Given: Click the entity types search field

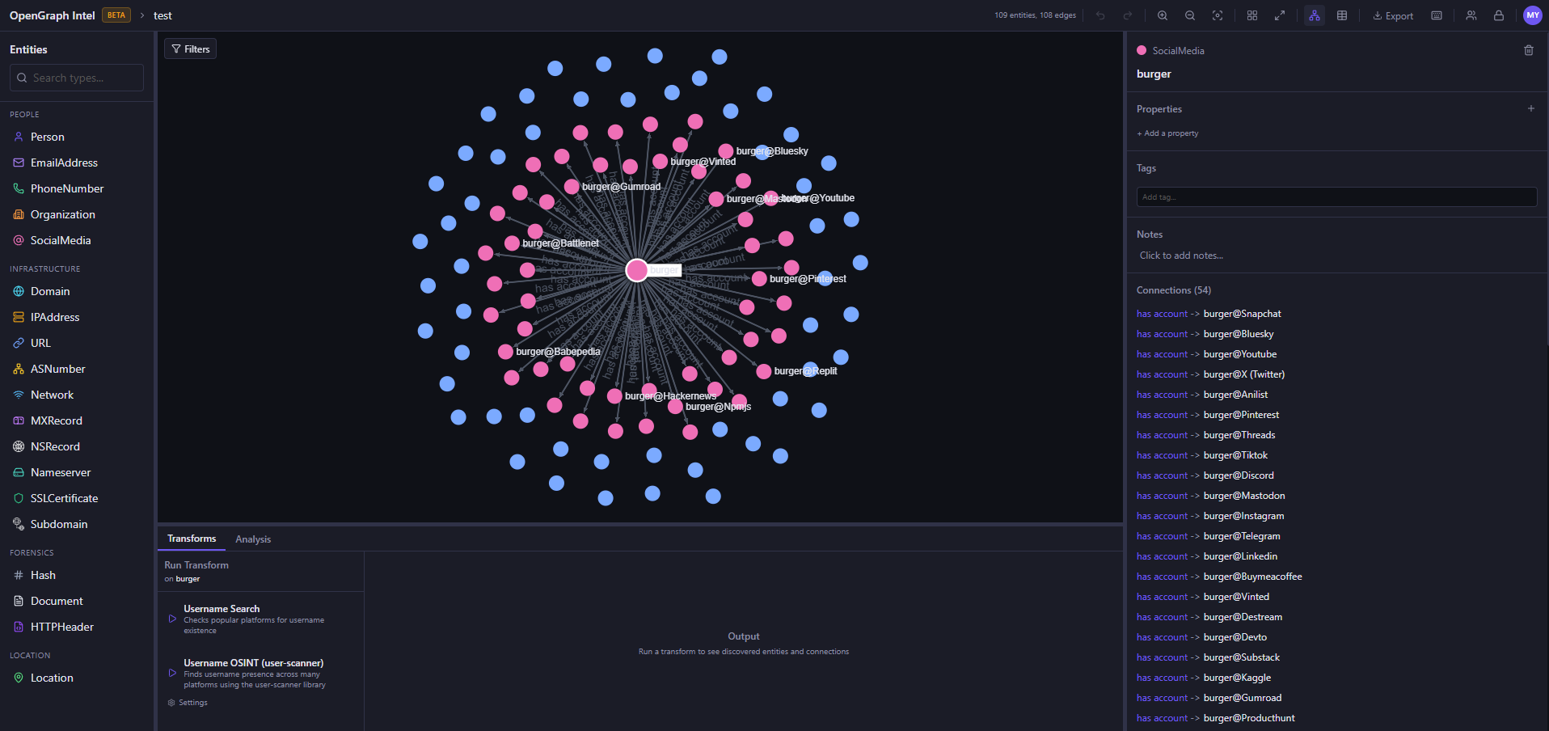Looking at the screenshot, I should tap(77, 78).
